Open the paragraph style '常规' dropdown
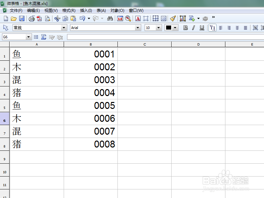Image resolution: width=264 pixels, height=198 pixels. click(x=64, y=28)
